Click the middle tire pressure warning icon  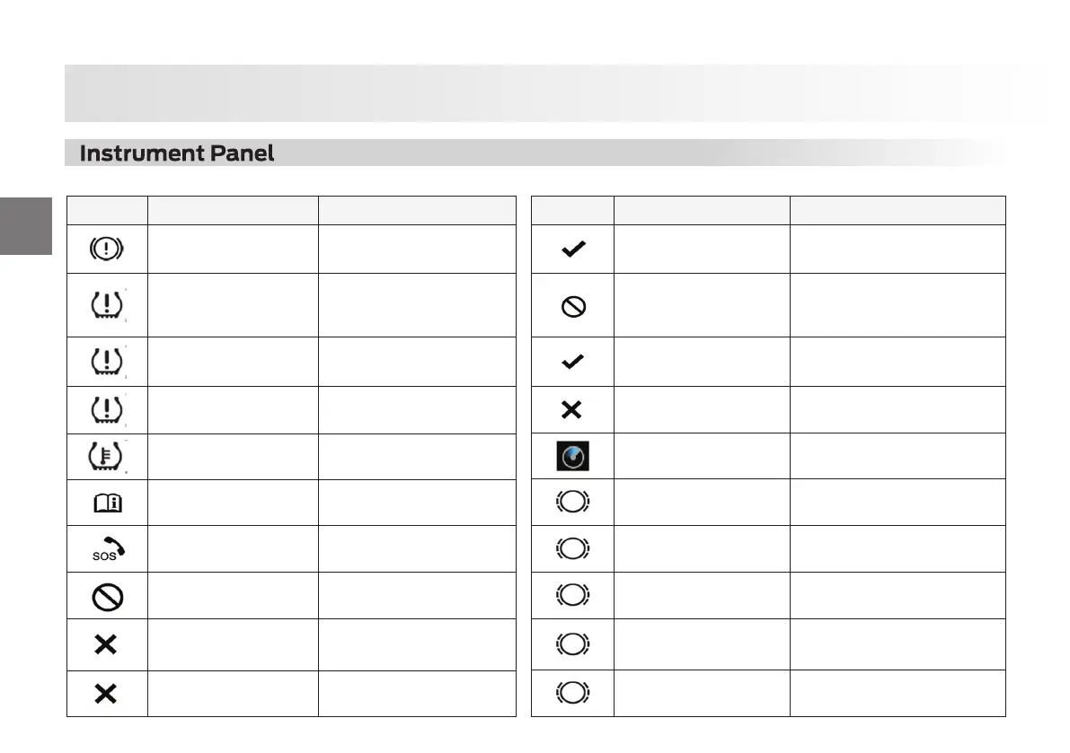[x=106, y=362]
